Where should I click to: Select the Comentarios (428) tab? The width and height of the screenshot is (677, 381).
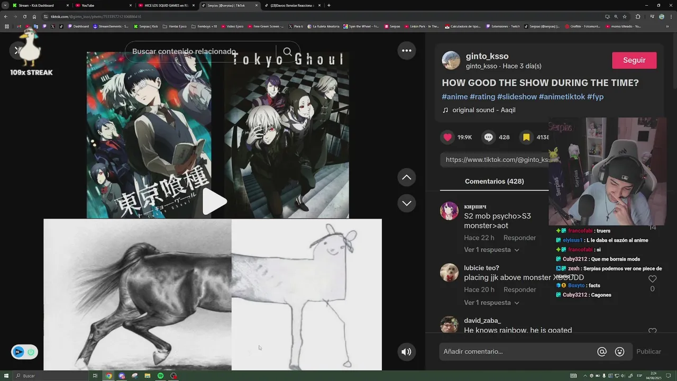coord(494,181)
